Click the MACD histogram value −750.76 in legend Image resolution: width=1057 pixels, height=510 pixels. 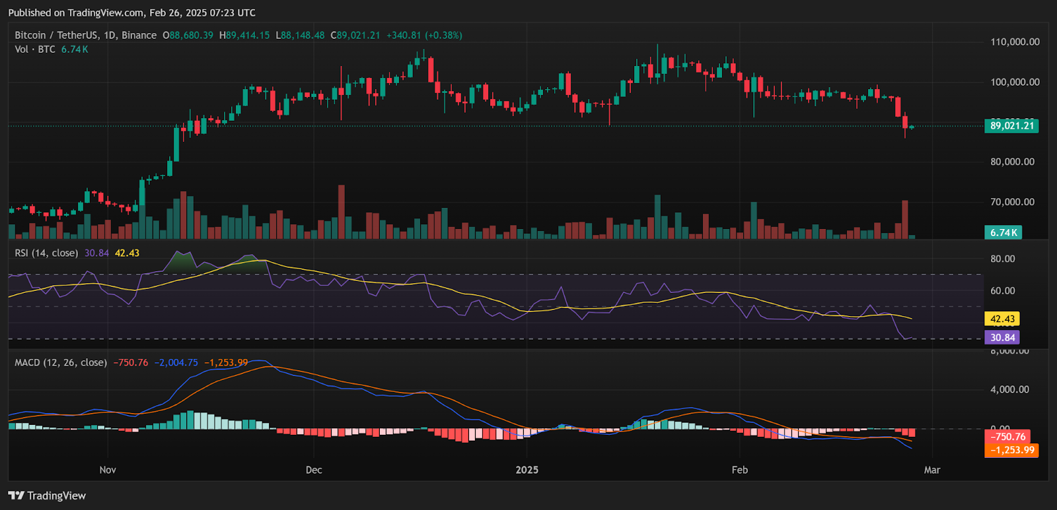click(x=131, y=362)
